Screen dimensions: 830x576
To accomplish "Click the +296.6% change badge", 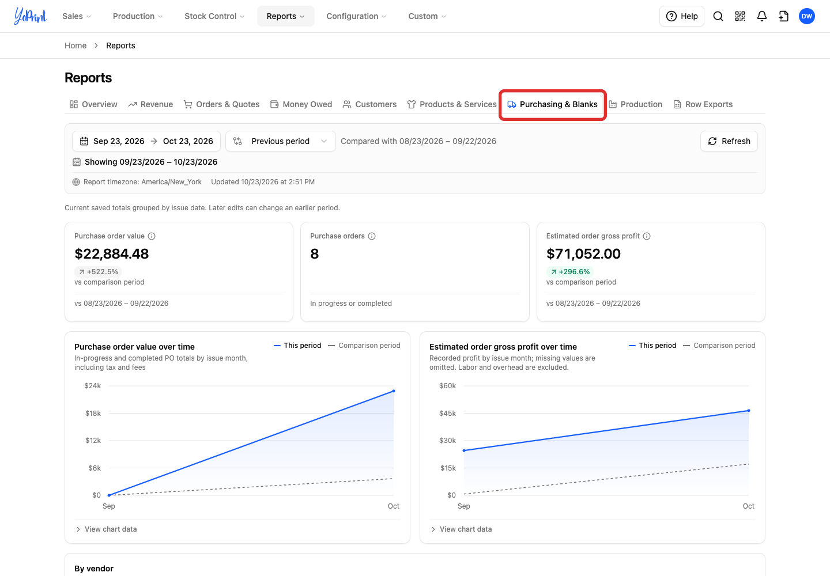I will click(x=570, y=272).
